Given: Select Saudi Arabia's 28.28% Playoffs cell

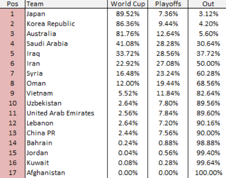Looking at the screenshot, I should (x=168, y=44).
